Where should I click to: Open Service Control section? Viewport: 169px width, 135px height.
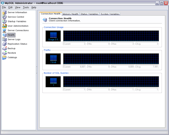coord(16,17)
